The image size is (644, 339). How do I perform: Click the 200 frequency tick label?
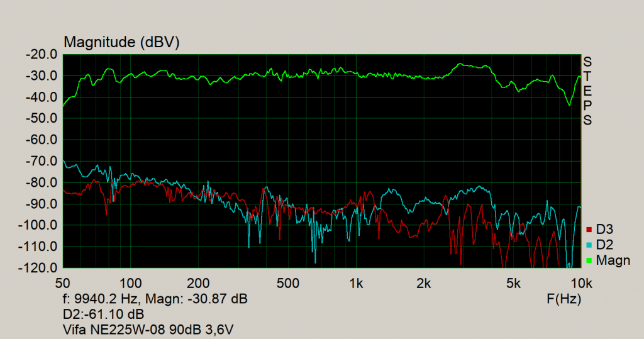coord(198,283)
